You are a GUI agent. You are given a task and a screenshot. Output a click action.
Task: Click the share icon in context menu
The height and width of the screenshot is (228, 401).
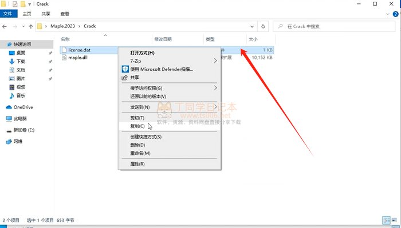(x=124, y=78)
